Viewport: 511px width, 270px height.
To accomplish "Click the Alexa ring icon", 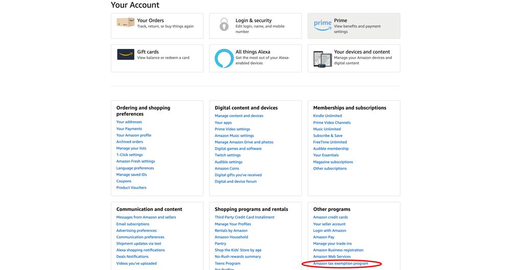I will point(224,59).
